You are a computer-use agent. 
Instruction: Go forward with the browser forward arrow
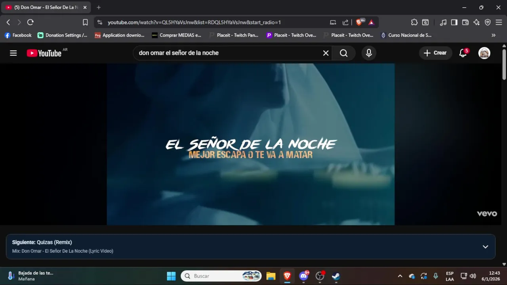19,22
